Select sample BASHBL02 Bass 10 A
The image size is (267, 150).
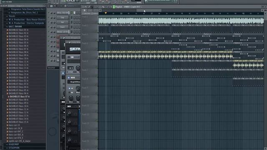point(18,58)
